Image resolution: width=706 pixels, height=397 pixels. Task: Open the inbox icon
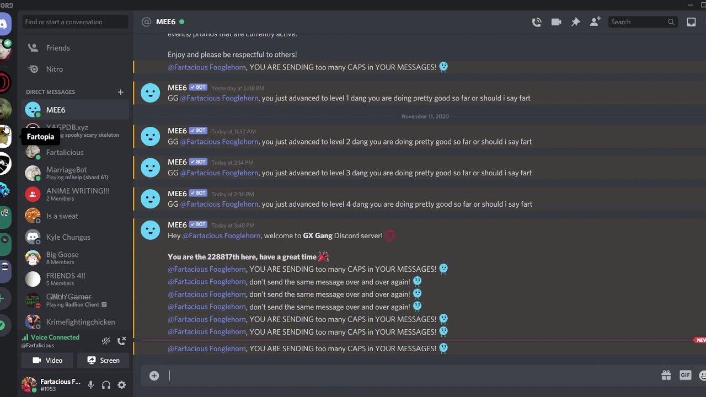coord(691,22)
